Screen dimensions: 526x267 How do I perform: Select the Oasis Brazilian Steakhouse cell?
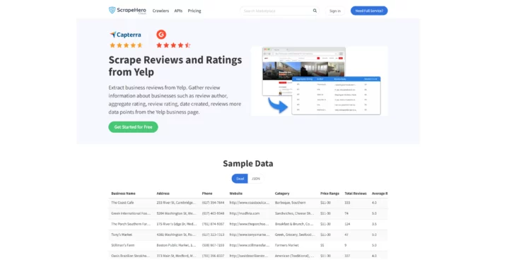click(x=131, y=256)
